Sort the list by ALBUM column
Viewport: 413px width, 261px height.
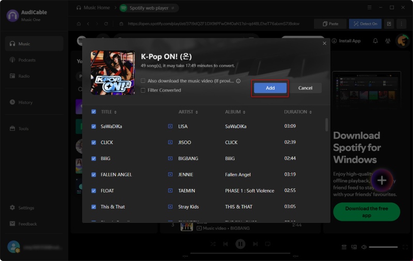tap(235, 112)
